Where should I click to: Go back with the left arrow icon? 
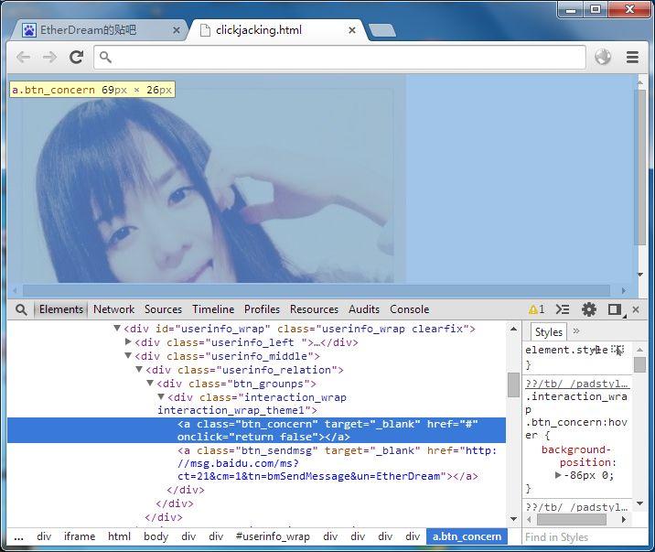[24, 57]
